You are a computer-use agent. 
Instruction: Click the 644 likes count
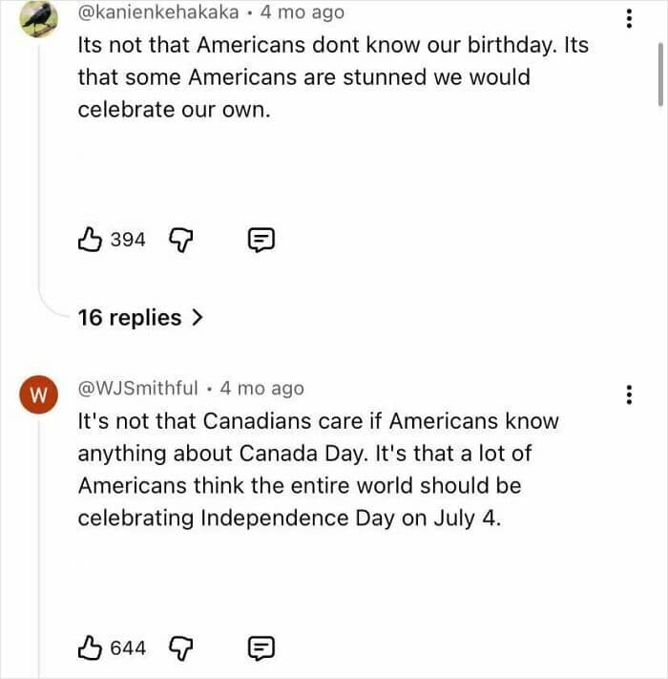(x=128, y=648)
